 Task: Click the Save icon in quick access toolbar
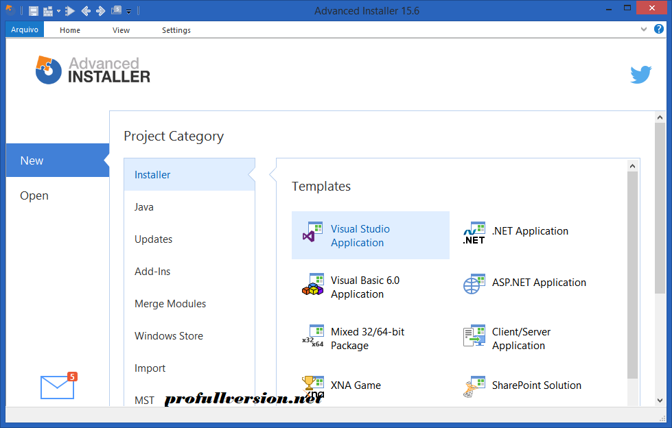tap(33, 10)
